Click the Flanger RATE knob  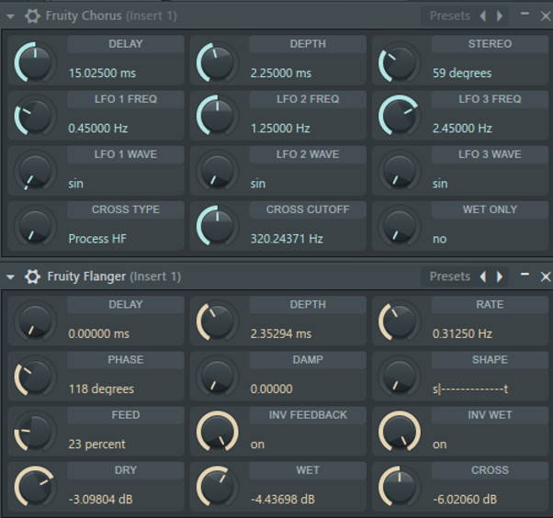click(x=400, y=321)
